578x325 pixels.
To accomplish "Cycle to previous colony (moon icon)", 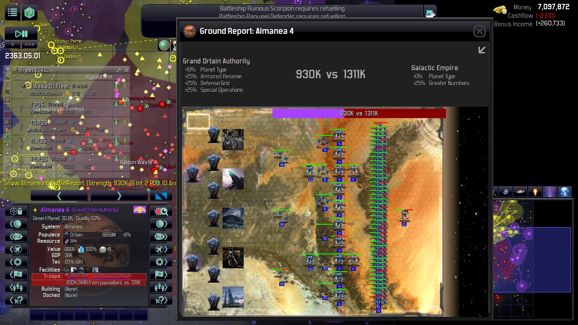I will pos(16,223).
